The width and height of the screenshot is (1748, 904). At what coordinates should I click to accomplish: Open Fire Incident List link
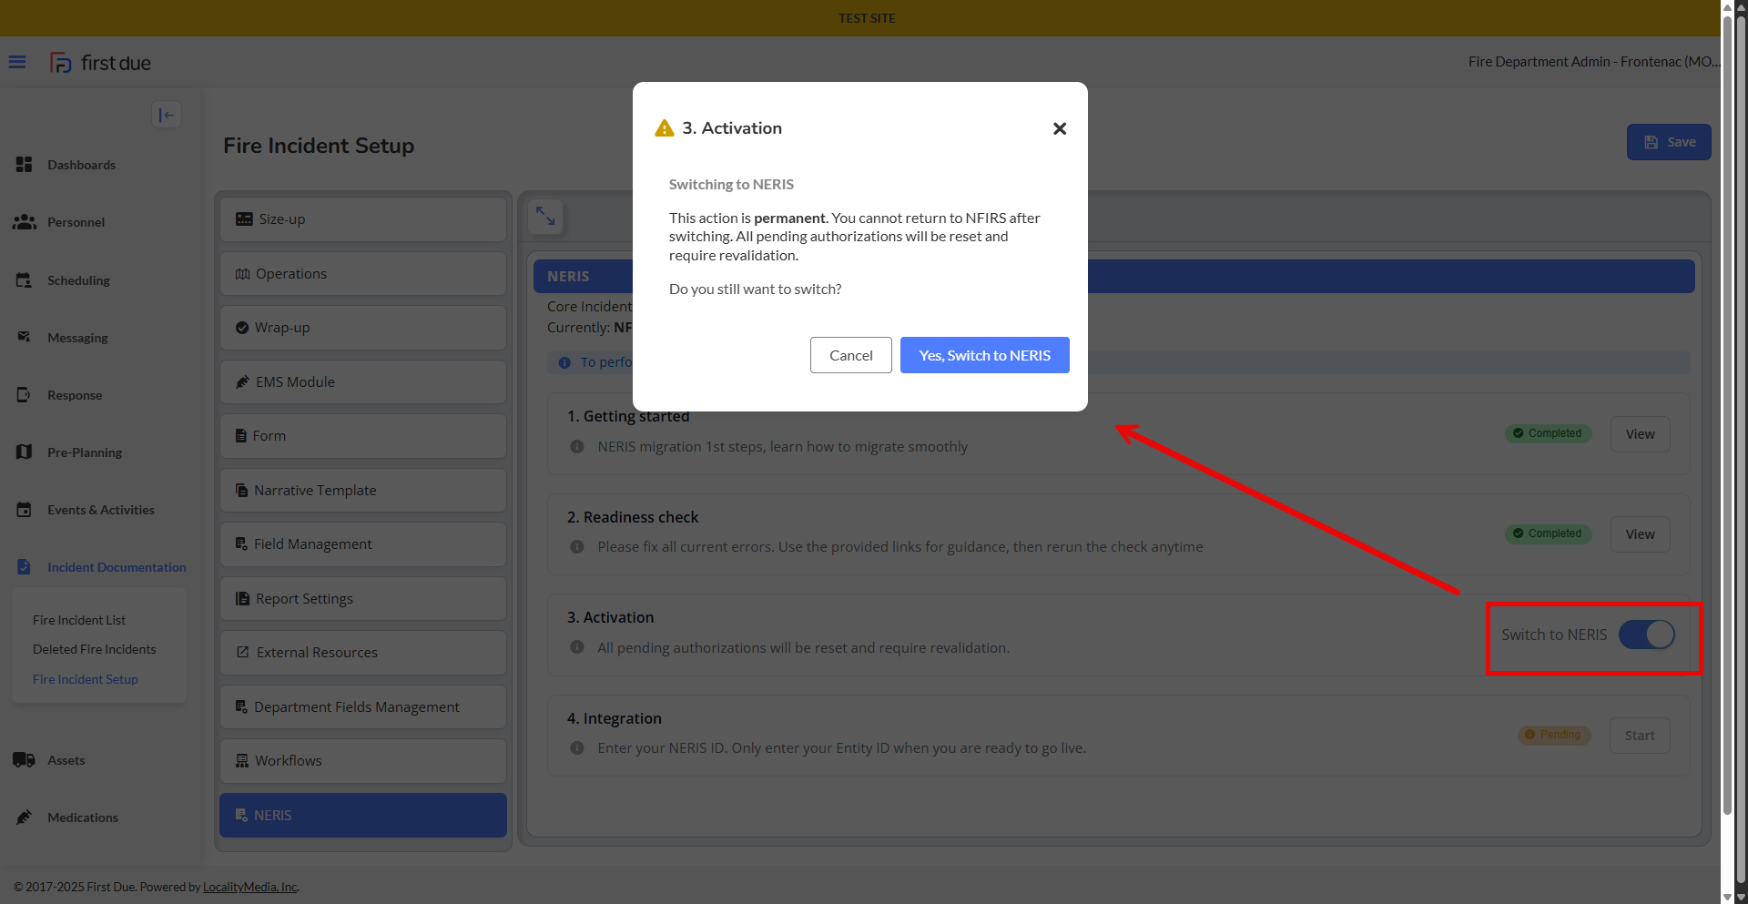(x=79, y=620)
